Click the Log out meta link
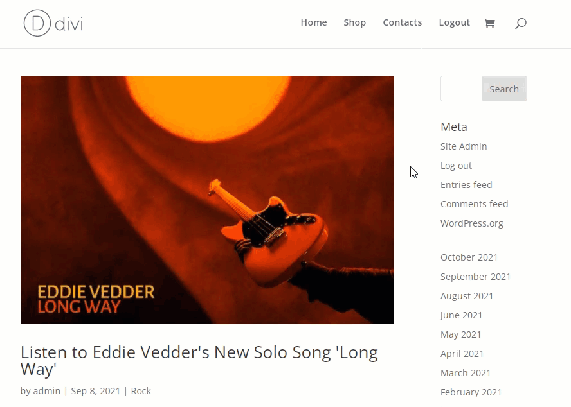The image size is (571, 407). (x=456, y=166)
